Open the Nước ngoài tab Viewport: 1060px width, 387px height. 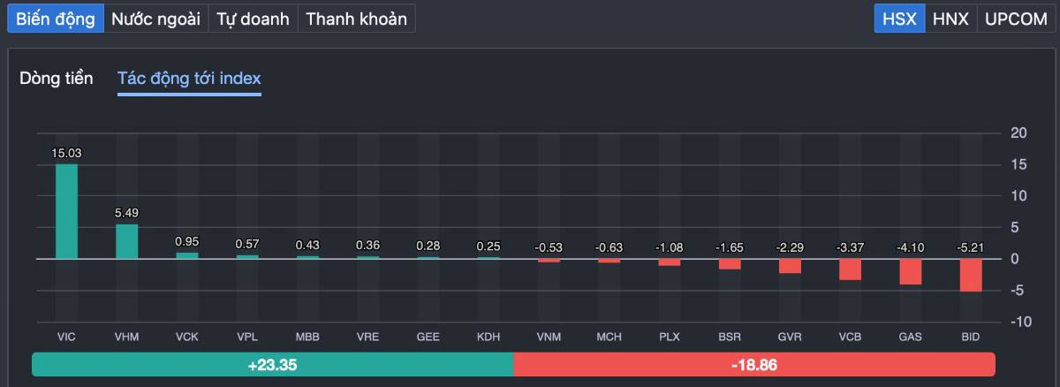tap(155, 19)
